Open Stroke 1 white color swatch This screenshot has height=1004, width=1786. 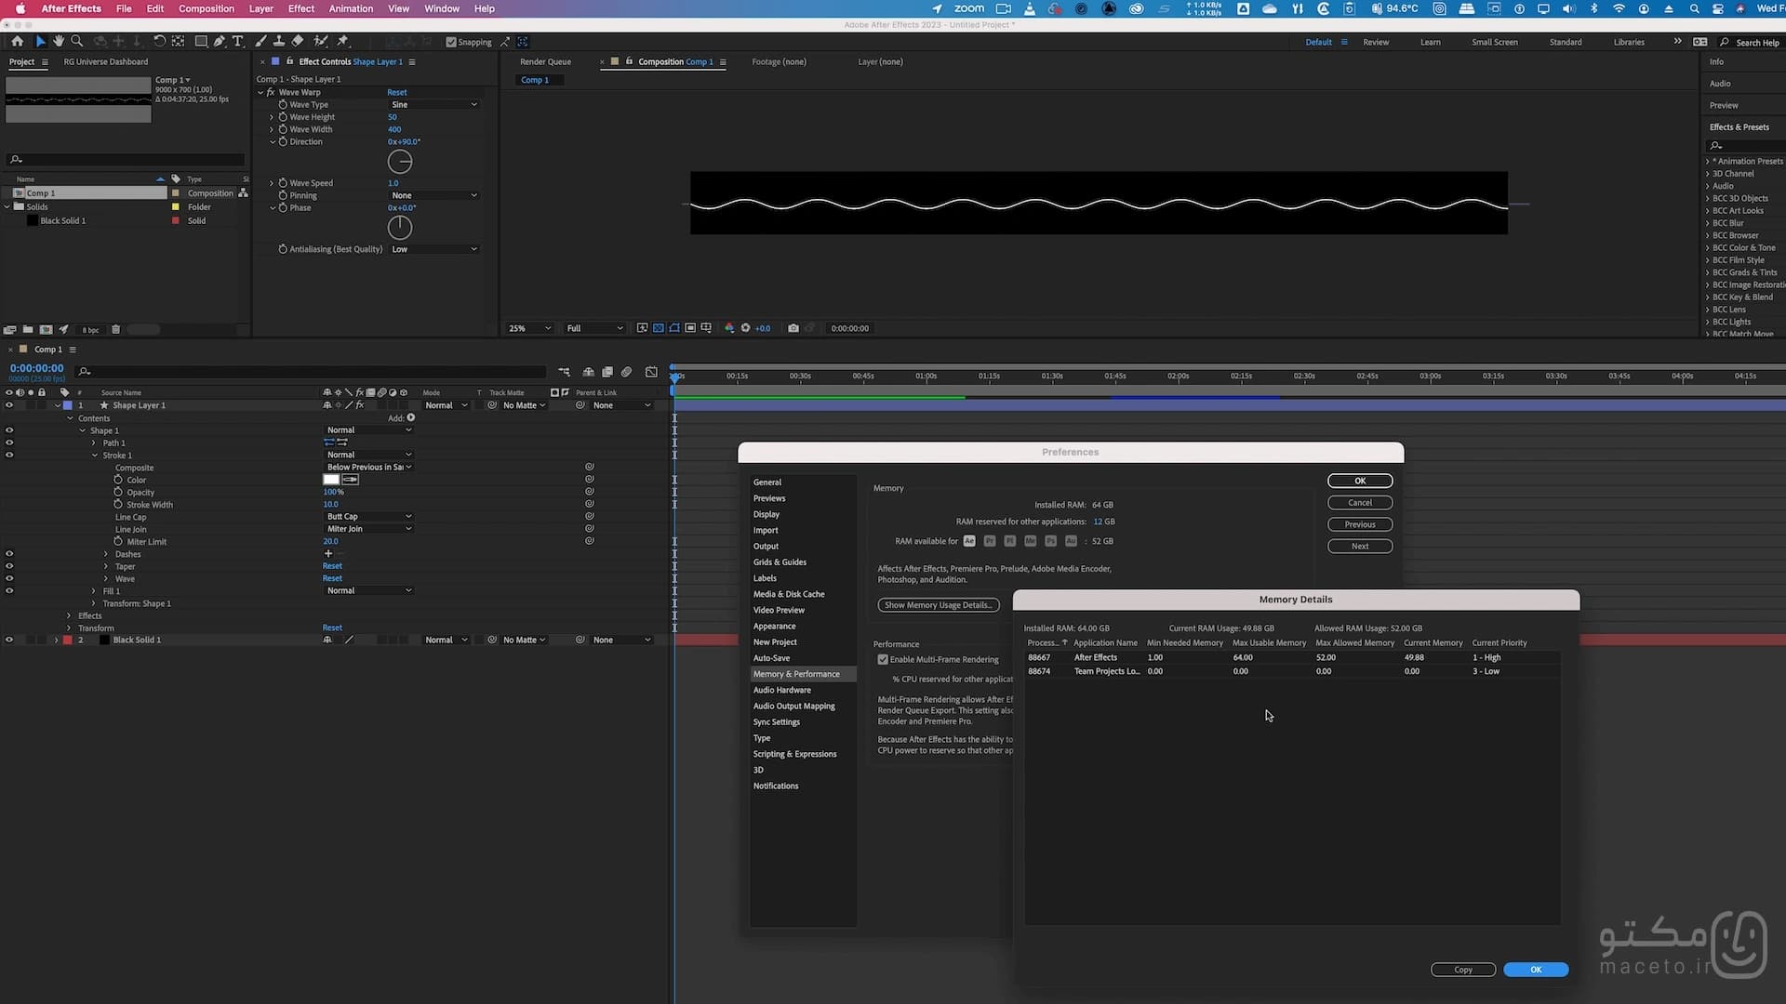(x=331, y=480)
